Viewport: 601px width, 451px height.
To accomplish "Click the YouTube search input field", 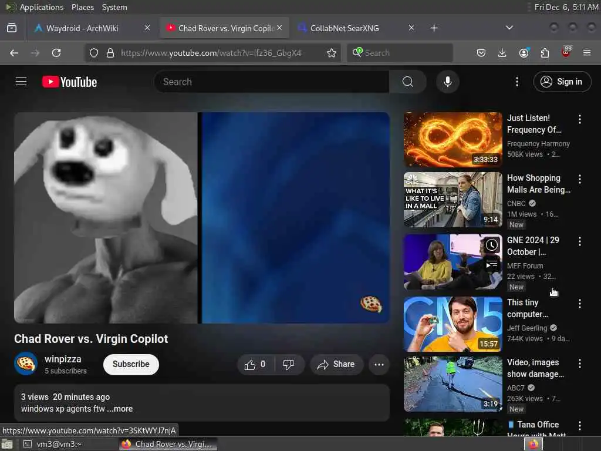I will click(271, 82).
